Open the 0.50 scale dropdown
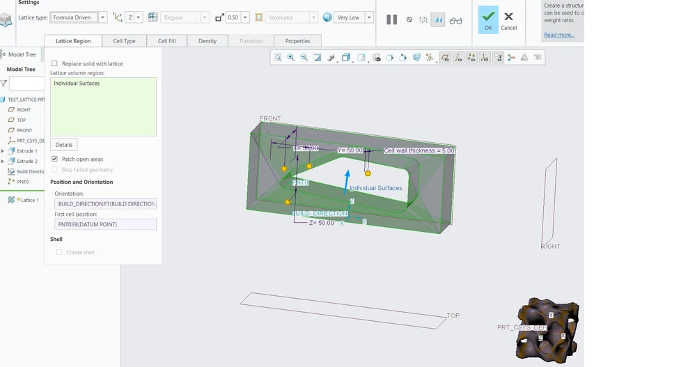 click(245, 17)
